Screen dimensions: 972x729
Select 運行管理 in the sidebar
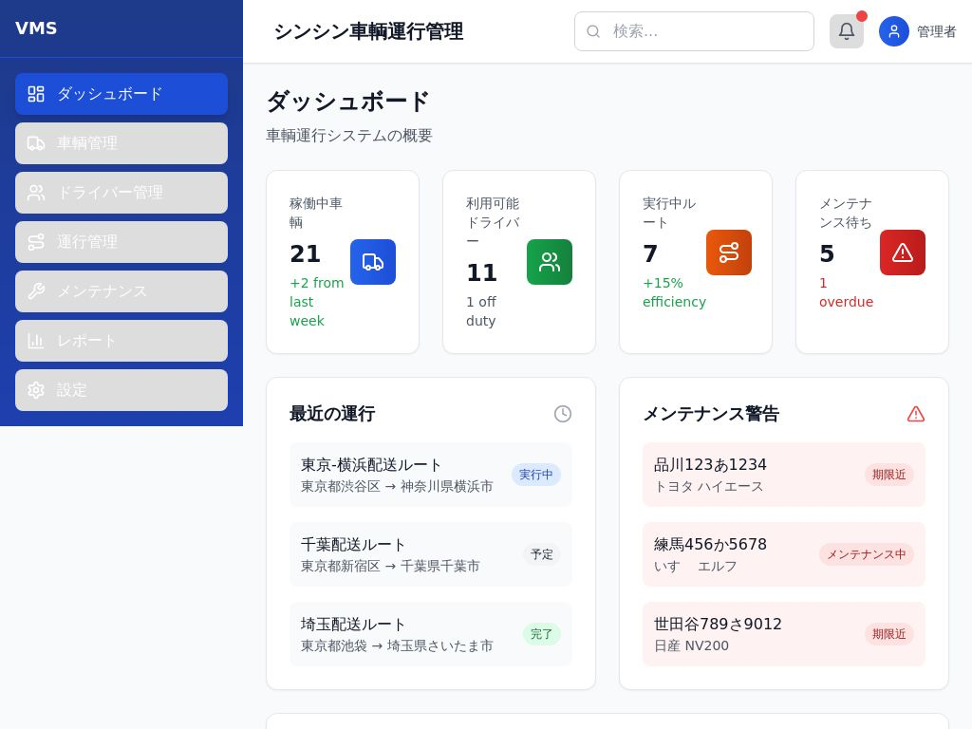click(121, 242)
